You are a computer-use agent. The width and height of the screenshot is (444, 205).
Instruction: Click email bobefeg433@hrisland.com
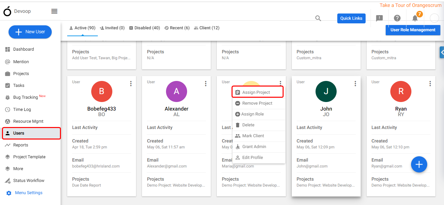tap(96, 166)
